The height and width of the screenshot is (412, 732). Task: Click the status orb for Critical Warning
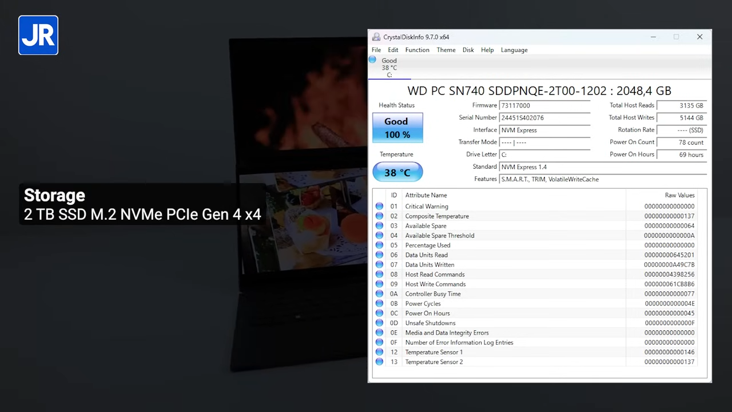(379, 207)
